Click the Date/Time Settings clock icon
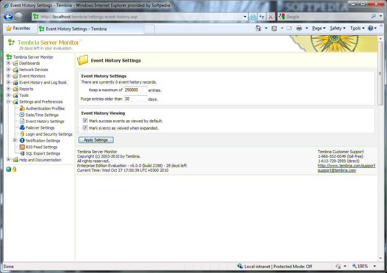 (22, 115)
